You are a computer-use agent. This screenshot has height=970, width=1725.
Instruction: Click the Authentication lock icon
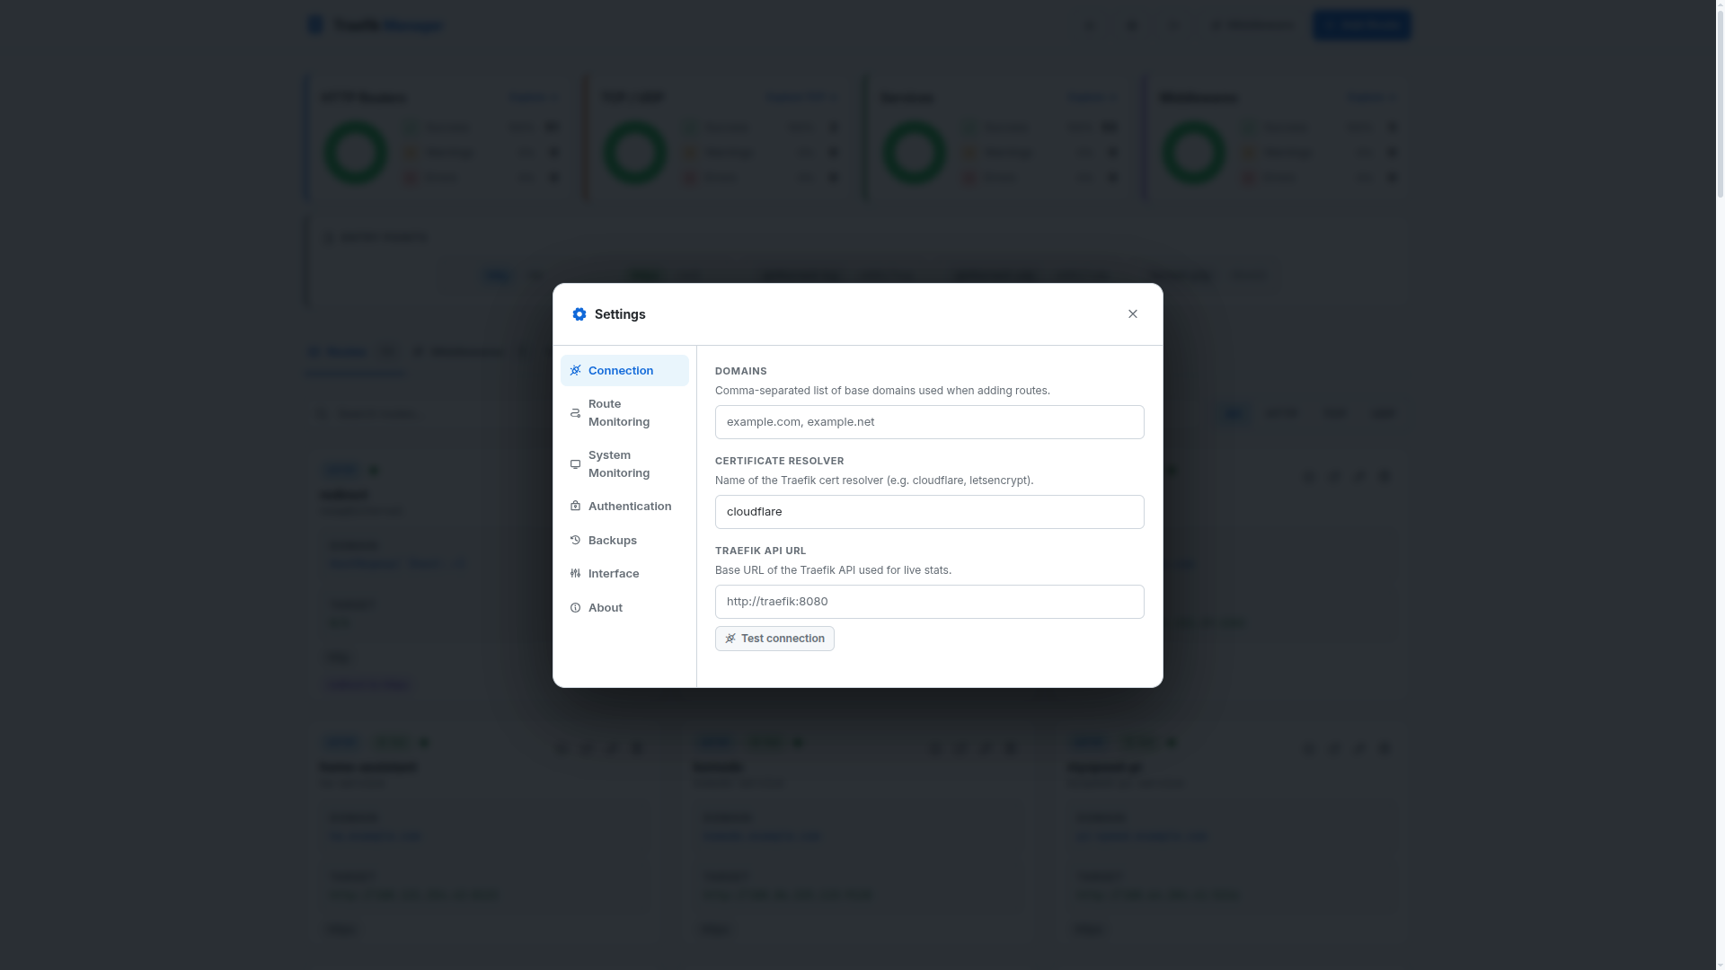(576, 506)
